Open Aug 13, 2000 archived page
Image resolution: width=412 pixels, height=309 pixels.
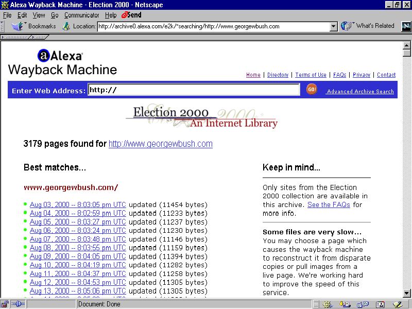point(78,291)
